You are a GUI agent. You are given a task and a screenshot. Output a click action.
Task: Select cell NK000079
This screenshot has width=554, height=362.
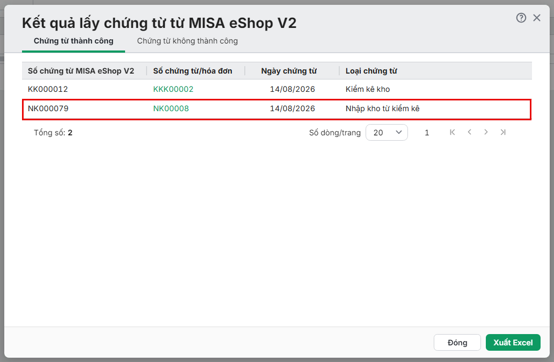pyautogui.click(x=48, y=108)
